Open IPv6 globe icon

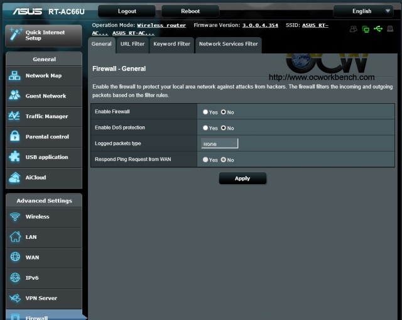(x=15, y=277)
